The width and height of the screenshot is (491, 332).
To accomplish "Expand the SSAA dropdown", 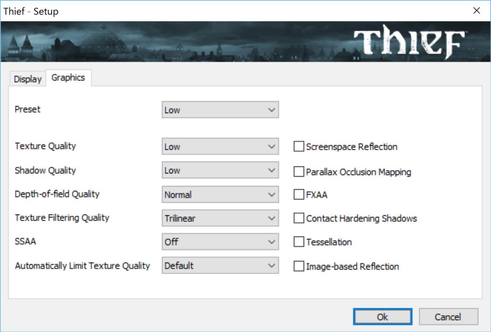I will pos(220,242).
